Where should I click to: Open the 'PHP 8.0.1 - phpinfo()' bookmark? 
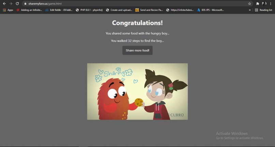(x=89, y=10)
